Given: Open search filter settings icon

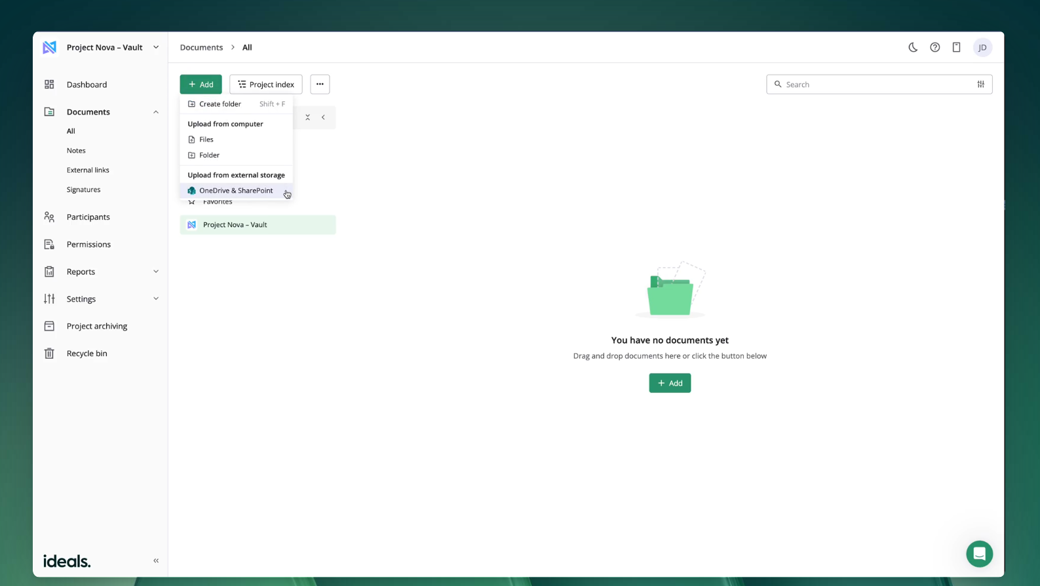Looking at the screenshot, I should (981, 84).
